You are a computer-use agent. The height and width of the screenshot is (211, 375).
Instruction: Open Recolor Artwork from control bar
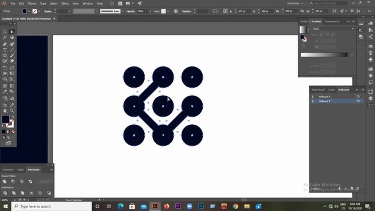(x=176, y=11)
